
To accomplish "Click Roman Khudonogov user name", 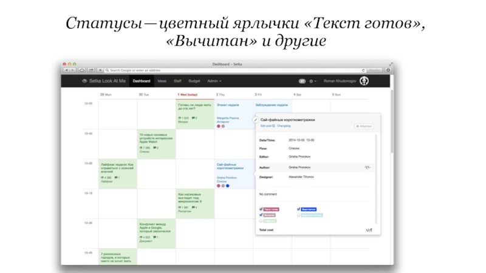I will [x=340, y=81].
